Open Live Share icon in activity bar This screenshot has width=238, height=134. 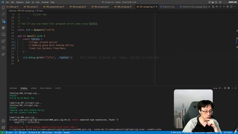(x=3, y=54)
